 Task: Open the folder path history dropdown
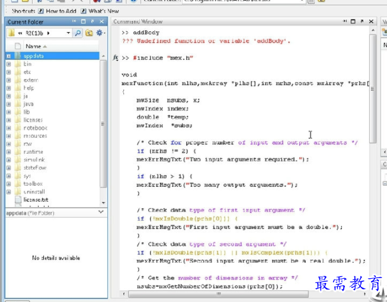point(68,33)
